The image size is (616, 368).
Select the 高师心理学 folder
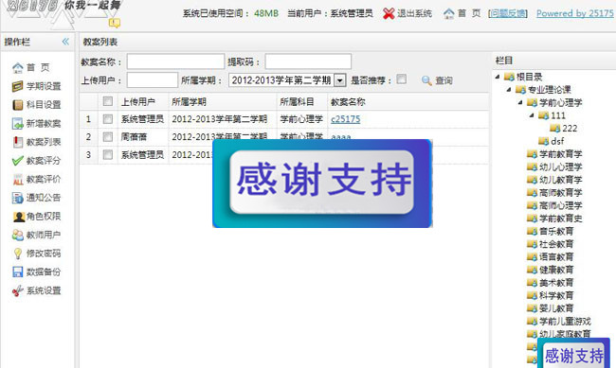pyautogui.click(x=554, y=205)
